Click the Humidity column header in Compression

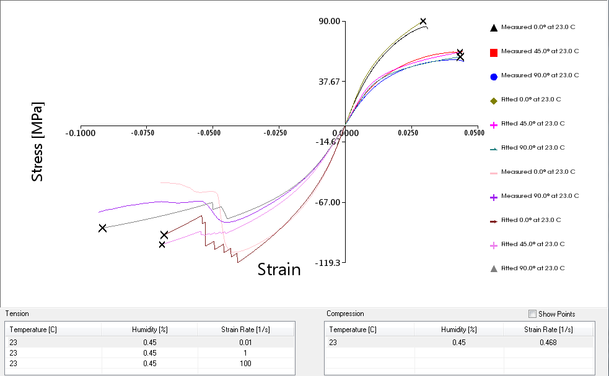(458, 329)
